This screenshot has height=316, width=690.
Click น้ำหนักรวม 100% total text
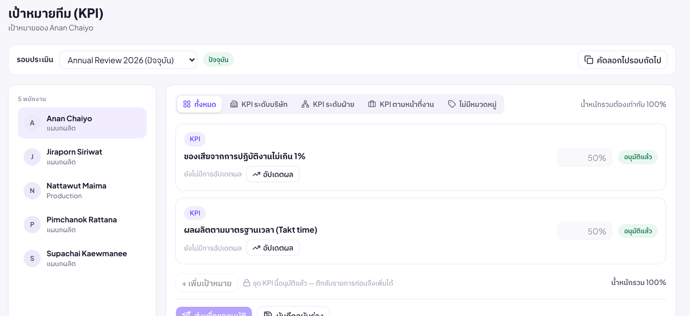pyautogui.click(x=638, y=282)
